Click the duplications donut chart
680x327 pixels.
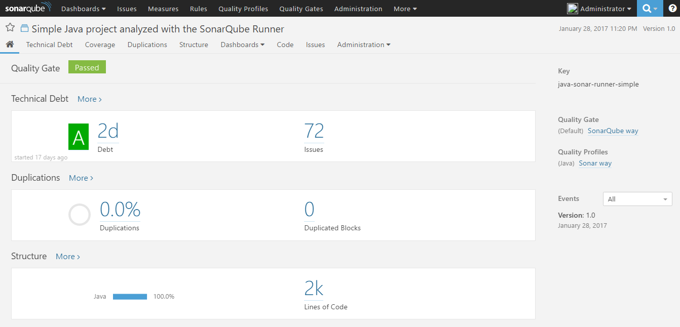[x=80, y=215]
